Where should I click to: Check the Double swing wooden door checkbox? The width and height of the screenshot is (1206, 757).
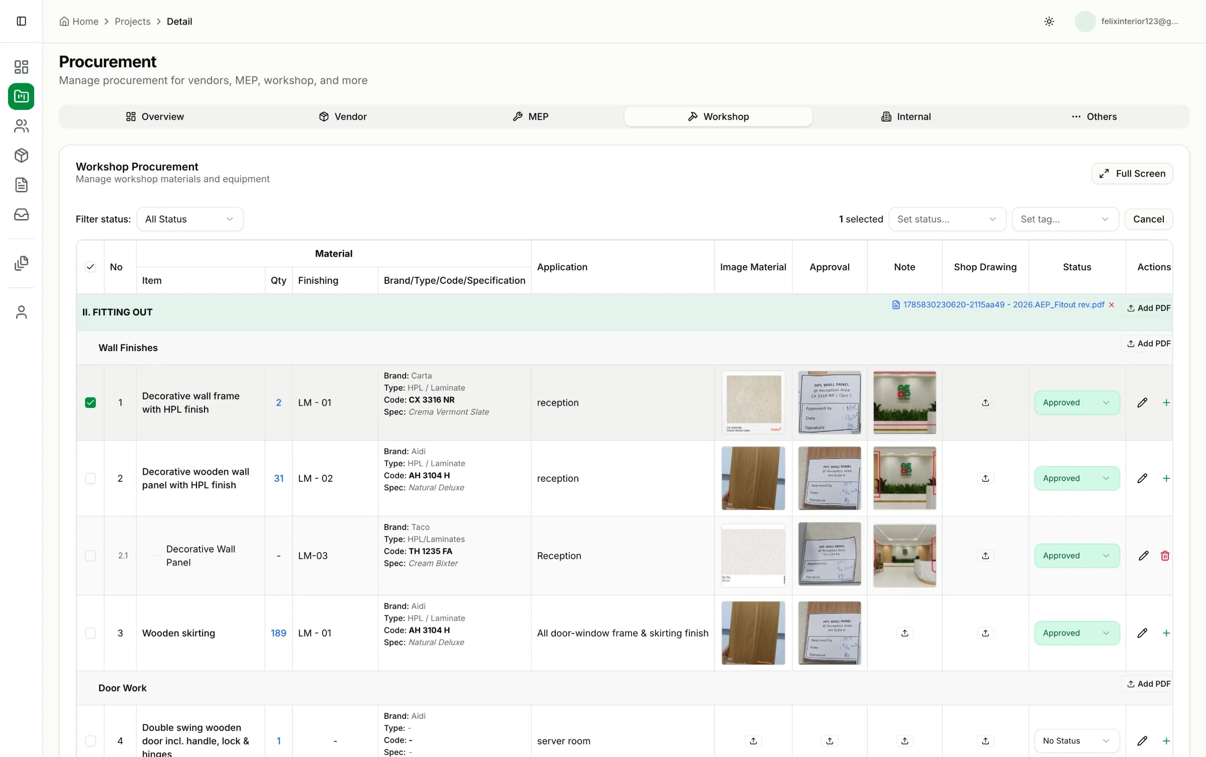pyautogui.click(x=90, y=741)
